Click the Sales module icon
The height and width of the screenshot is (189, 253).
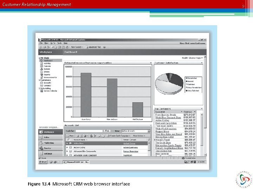[41, 137]
